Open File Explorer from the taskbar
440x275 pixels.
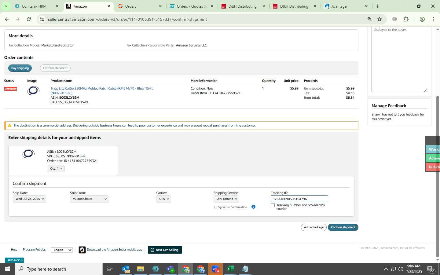pyautogui.click(x=141, y=269)
